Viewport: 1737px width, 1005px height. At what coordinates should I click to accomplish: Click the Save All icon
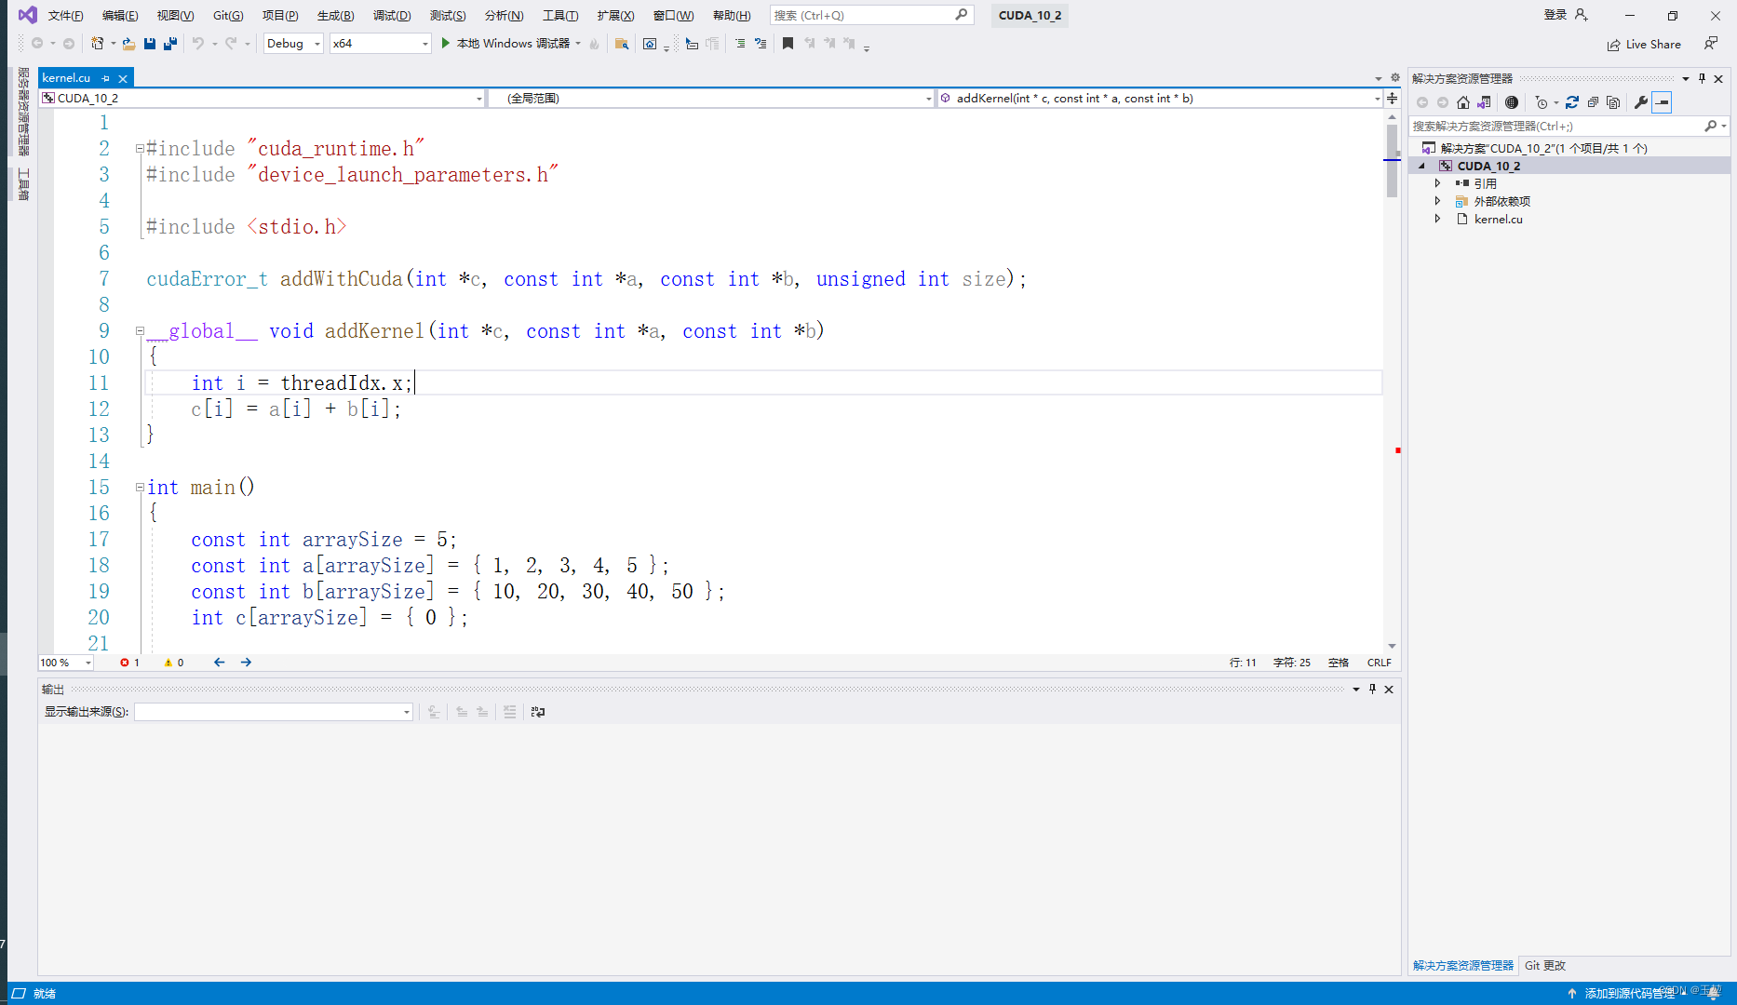[x=170, y=43]
